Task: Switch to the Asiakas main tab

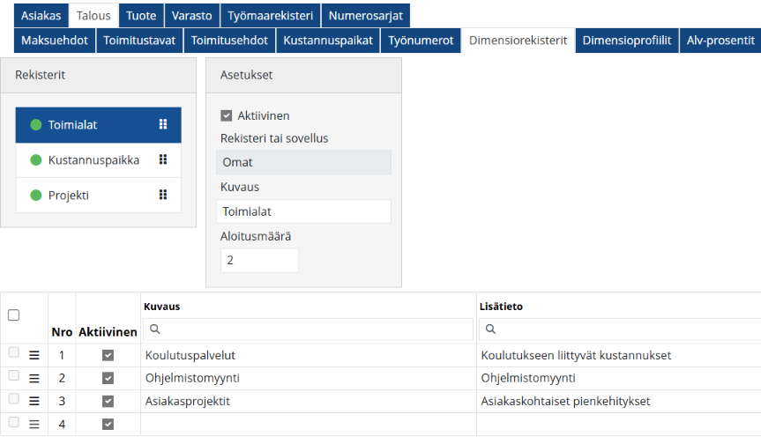Action: click(40, 16)
